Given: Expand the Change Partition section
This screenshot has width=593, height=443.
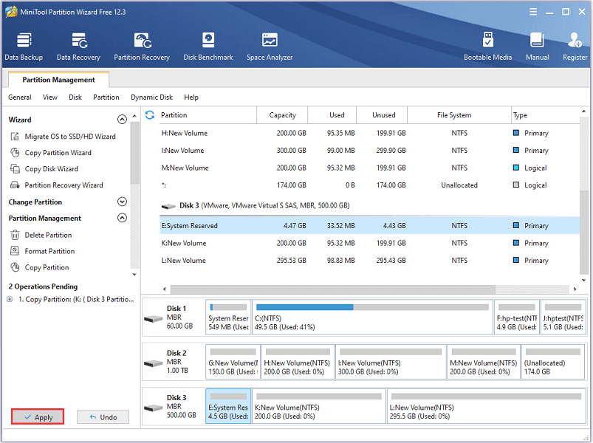Looking at the screenshot, I should coord(122,202).
